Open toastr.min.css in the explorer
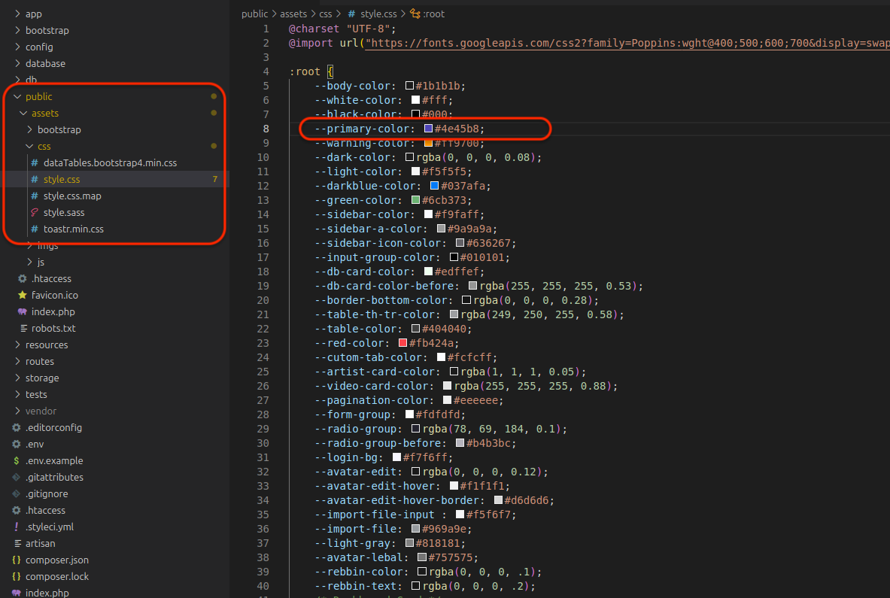Image resolution: width=890 pixels, height=598 pixels. click(73, 229)
